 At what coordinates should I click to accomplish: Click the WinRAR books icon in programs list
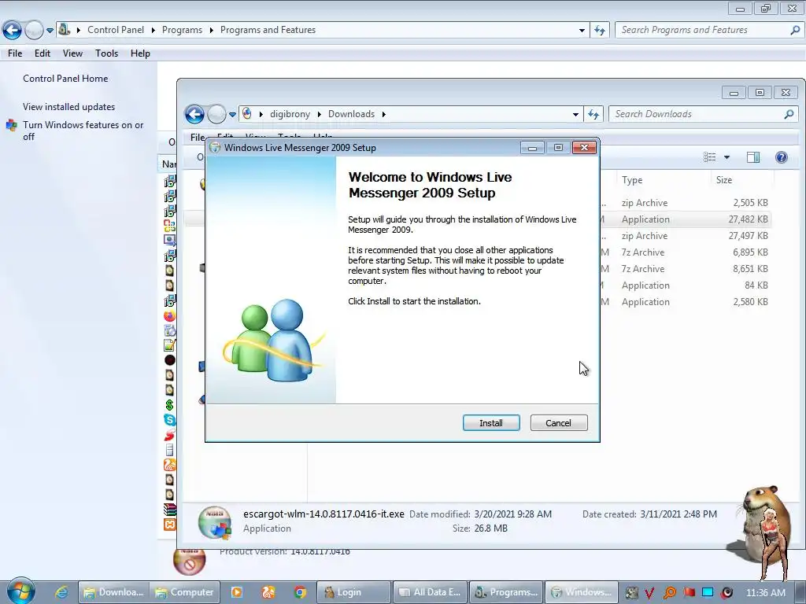[170, 510]
